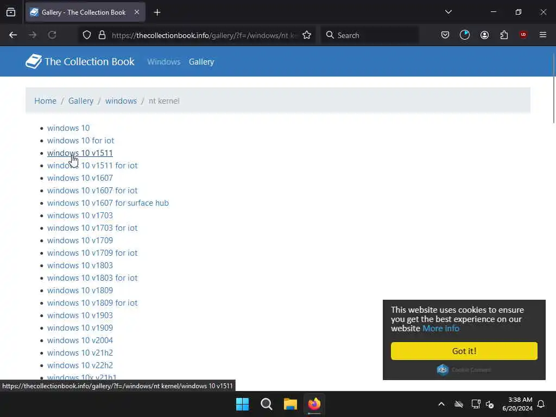Click the Firefox taskbar icon
Viewport: 556px width, 417px height.
(314, 404)
